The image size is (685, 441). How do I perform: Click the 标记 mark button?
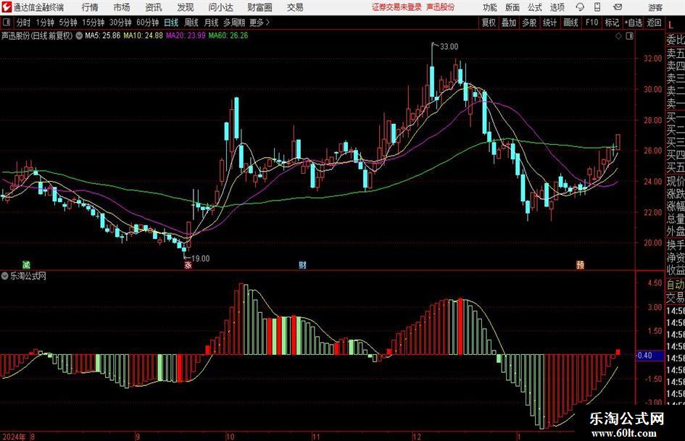click(x=612, y=22)
